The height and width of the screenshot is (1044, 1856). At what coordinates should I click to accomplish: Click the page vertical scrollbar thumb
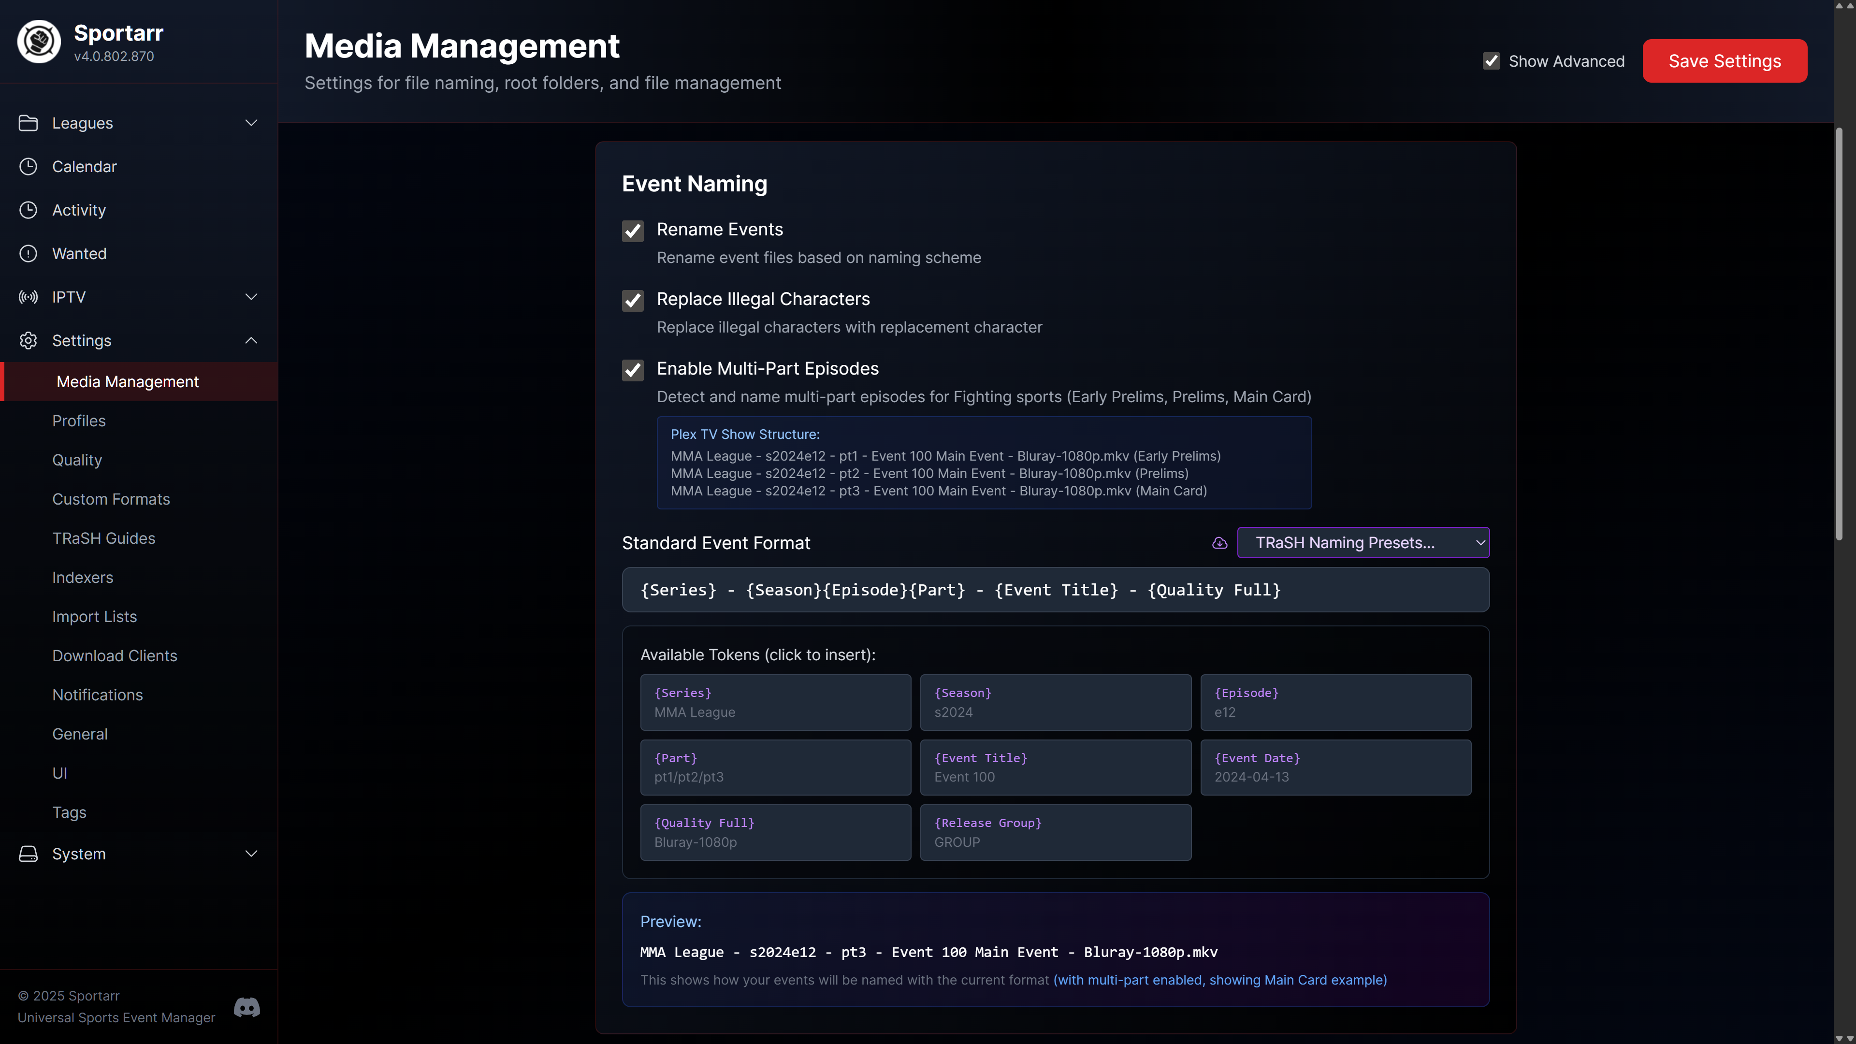point(1839,333)
